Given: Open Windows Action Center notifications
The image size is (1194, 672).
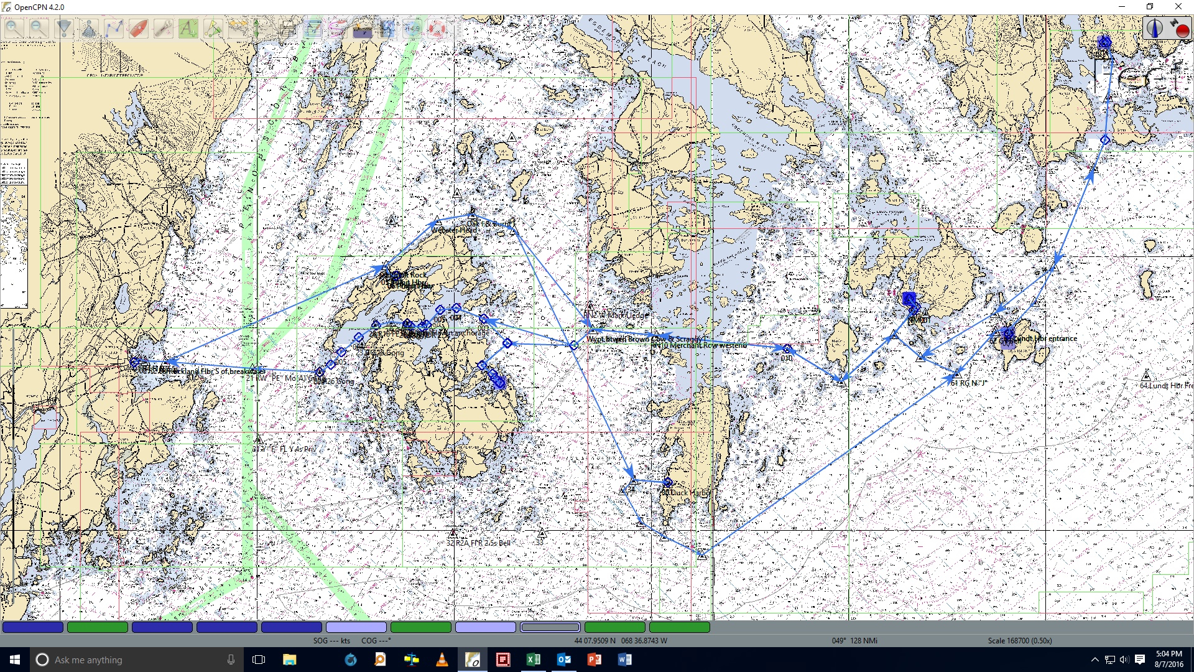Looking at the screenshot, I should [1140, 660].
